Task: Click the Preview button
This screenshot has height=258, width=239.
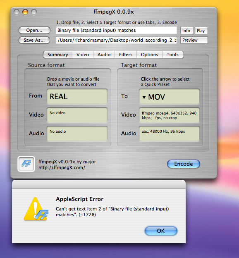Action: 194,40
